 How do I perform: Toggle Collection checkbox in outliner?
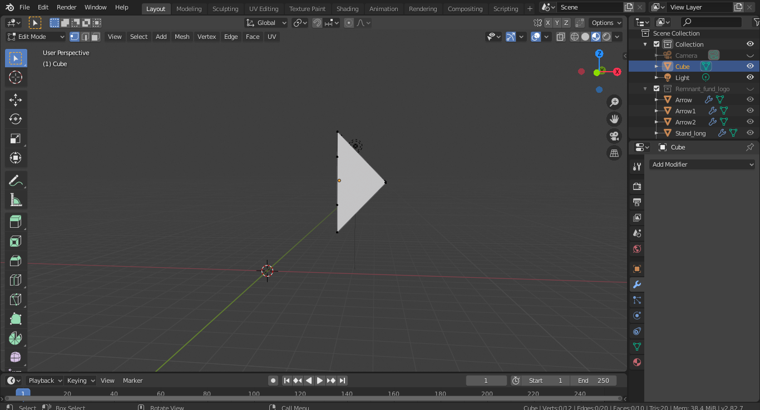[657, 44]
